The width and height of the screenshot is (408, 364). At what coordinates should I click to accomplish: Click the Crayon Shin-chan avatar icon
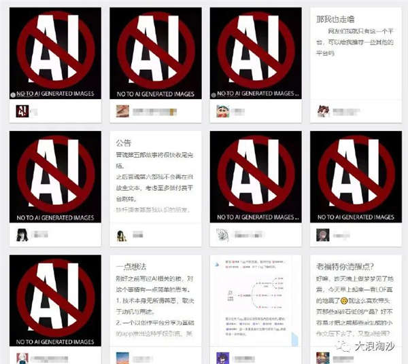point(223,111)
